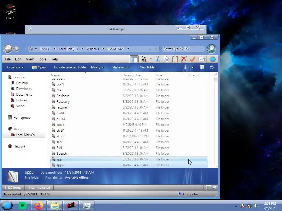282x211 pixels.
Task: Open dropdown next to folder options icon
Action: pyautogui.click(x=151, y=59)
